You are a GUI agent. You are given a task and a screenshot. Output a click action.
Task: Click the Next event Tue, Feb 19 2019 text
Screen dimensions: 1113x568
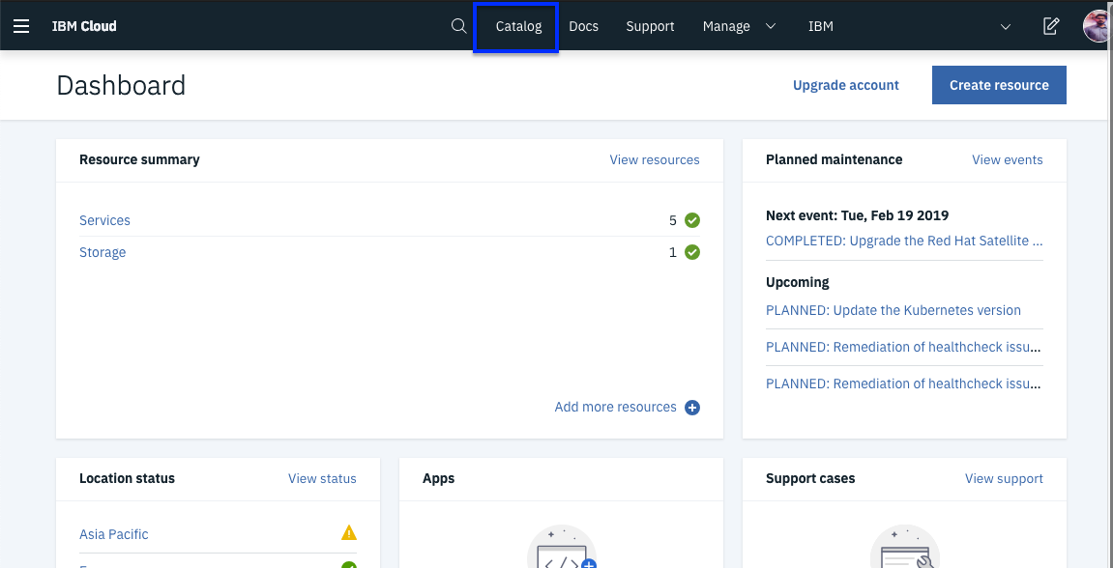858,215
